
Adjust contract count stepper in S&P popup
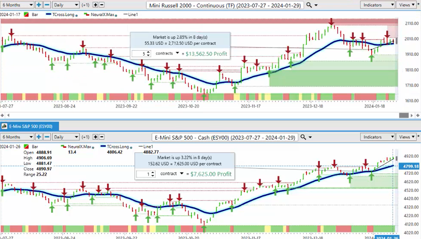(153, 174)
